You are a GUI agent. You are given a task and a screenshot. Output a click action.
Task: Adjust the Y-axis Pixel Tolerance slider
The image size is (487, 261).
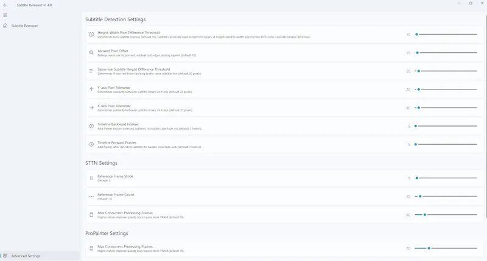(x=446, y=89)
